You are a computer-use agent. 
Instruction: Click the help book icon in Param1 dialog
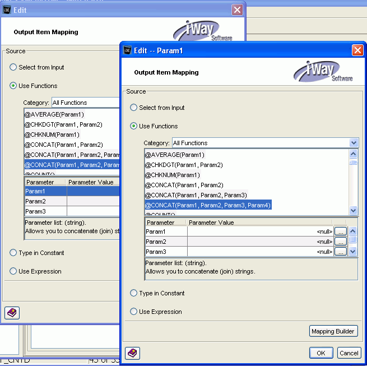coord(132,353)
